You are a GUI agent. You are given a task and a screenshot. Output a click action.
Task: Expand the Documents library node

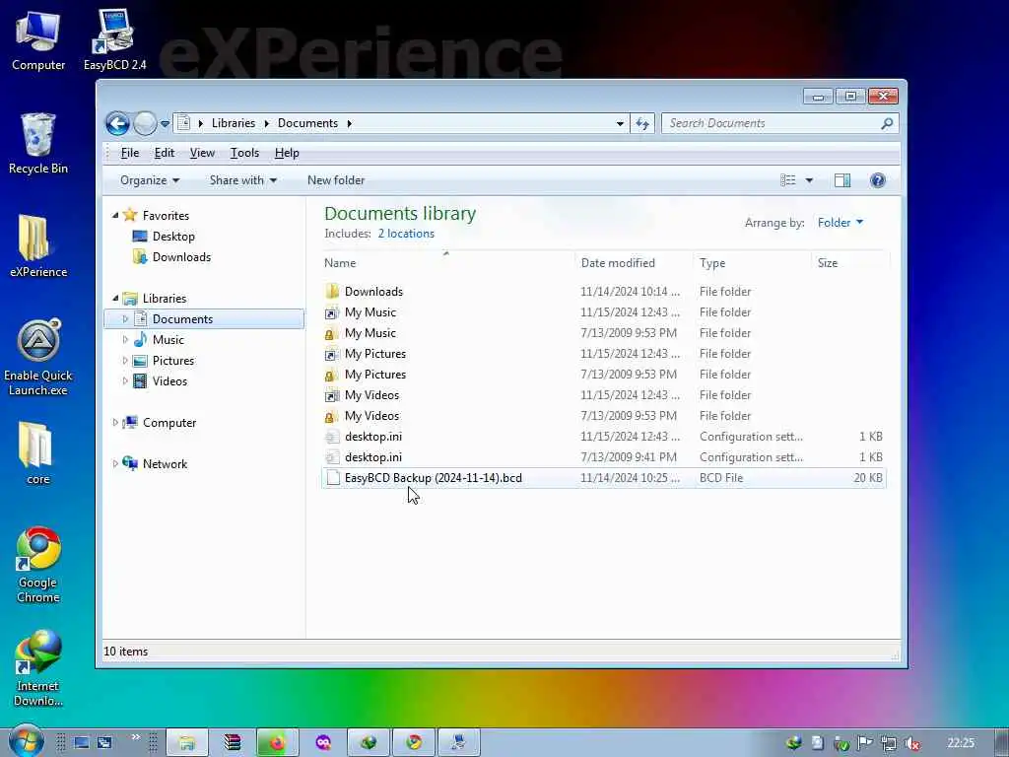125,318
